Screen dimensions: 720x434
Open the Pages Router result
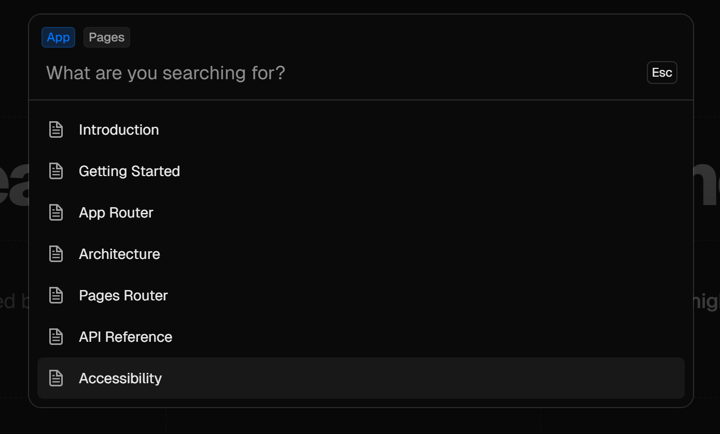click(x=123, y=295)
